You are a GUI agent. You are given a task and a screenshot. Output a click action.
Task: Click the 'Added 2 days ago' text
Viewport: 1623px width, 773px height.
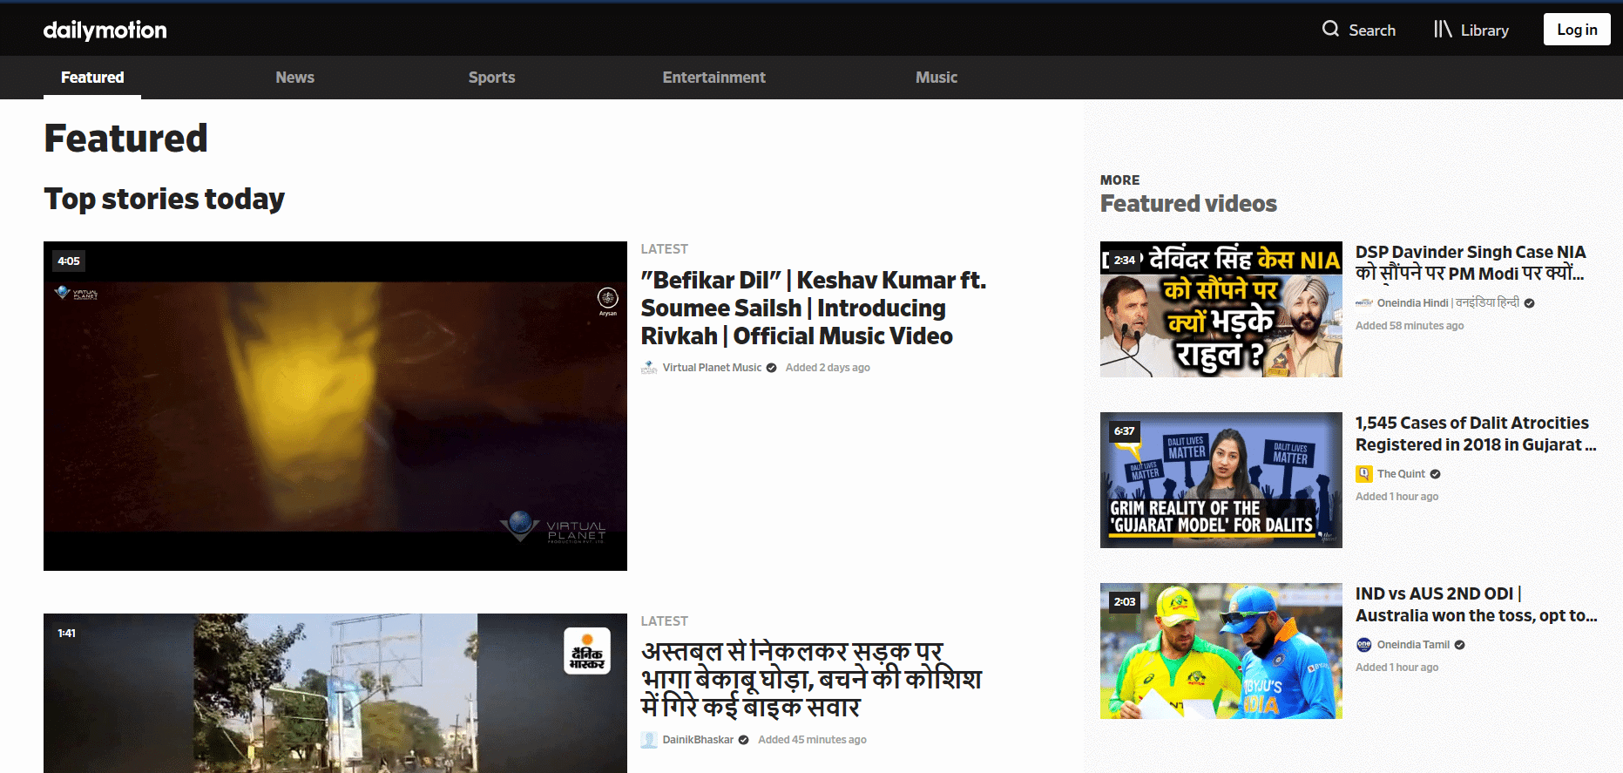828,368
